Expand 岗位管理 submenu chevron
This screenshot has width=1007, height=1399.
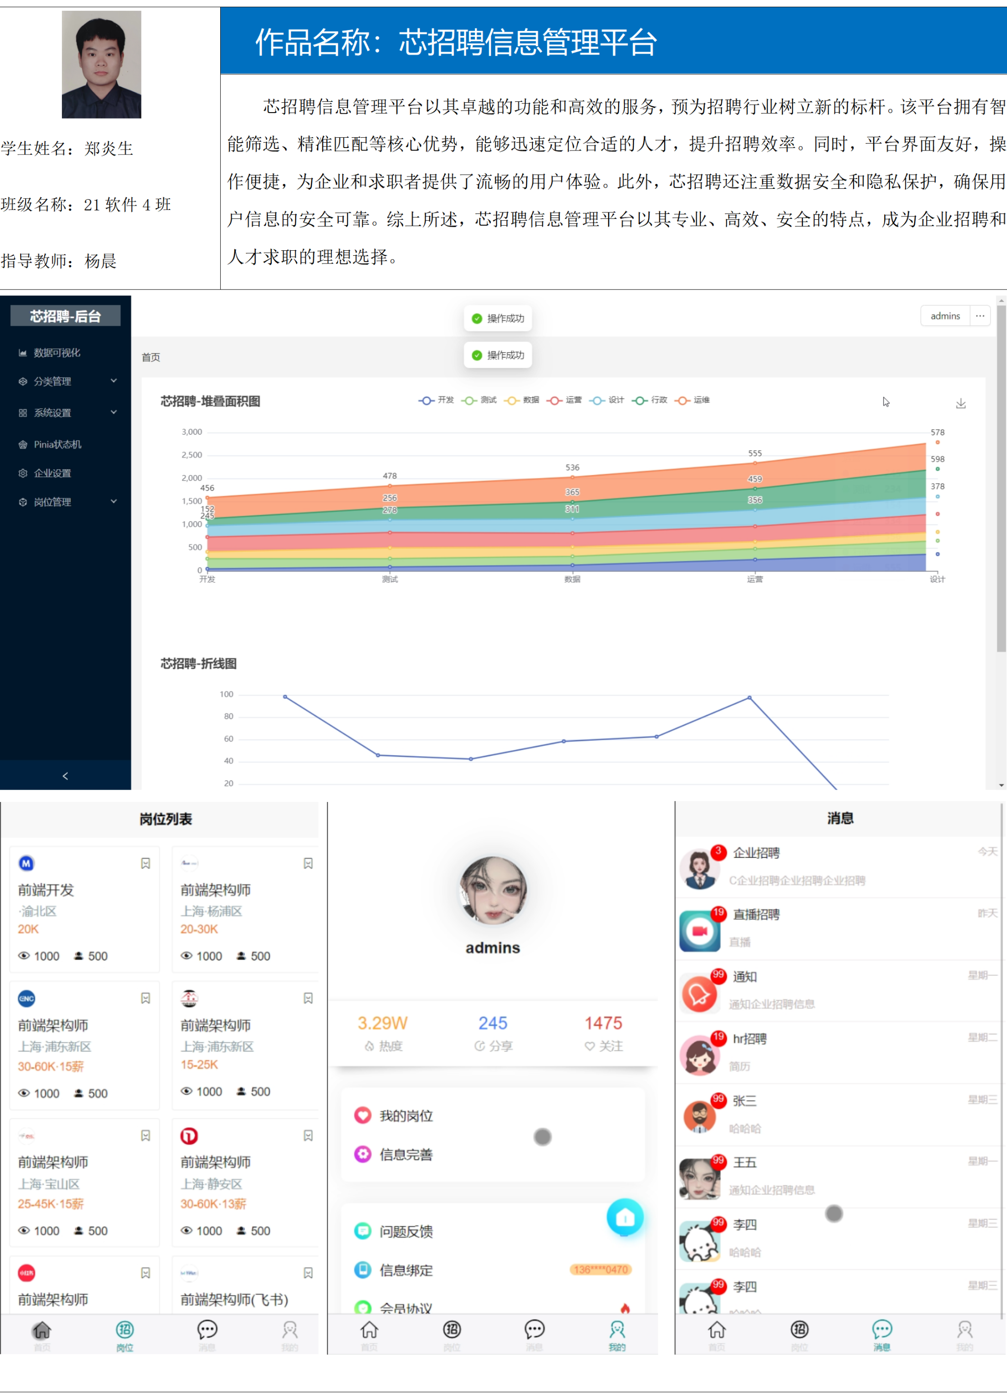tap(114, 502)
